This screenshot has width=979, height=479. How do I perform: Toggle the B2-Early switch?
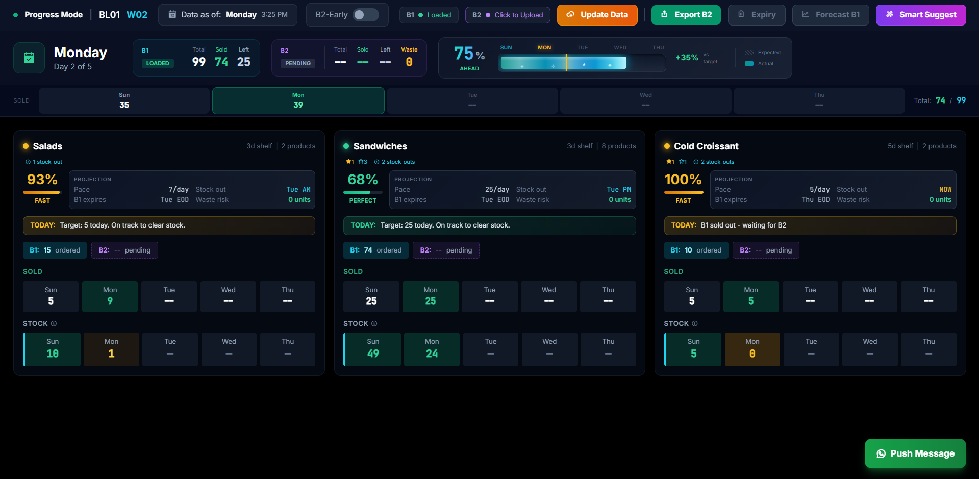(x=366, y=15)
